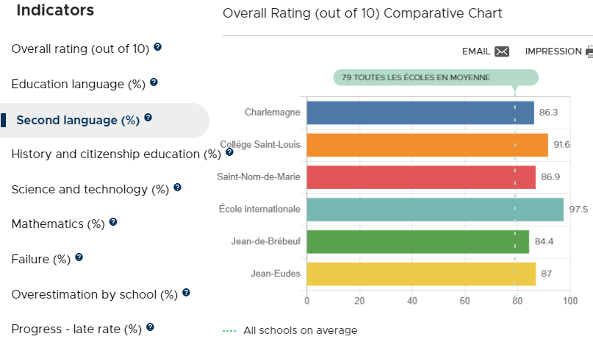Viewport: 593px width, 342px height.
Task: Open help icon beside Mathematics
Action: pyautogui.click(x=113, y=222)
